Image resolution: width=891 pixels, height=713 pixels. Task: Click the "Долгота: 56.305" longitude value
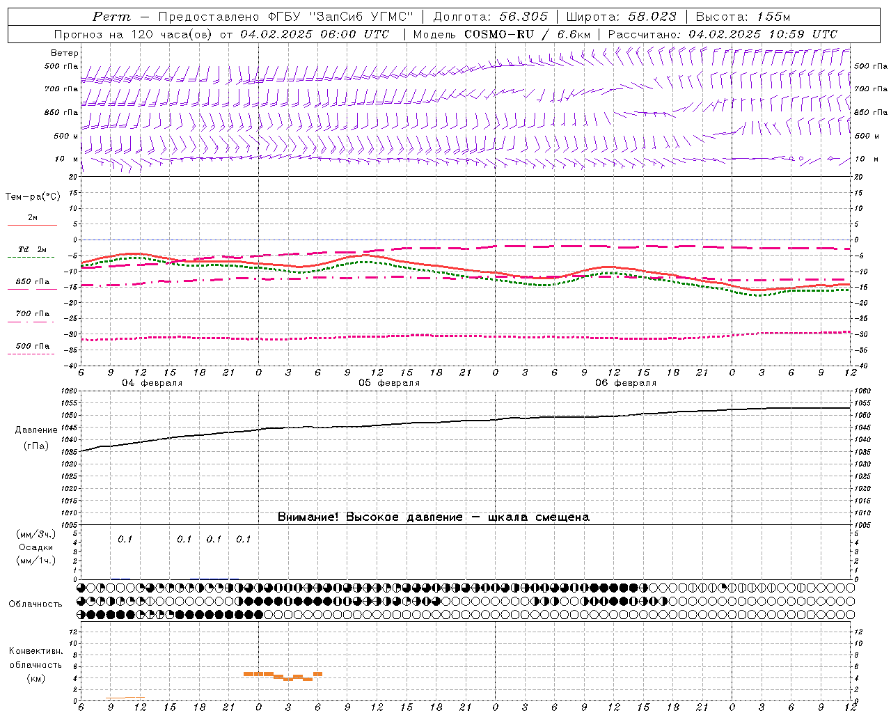[491, 17]
